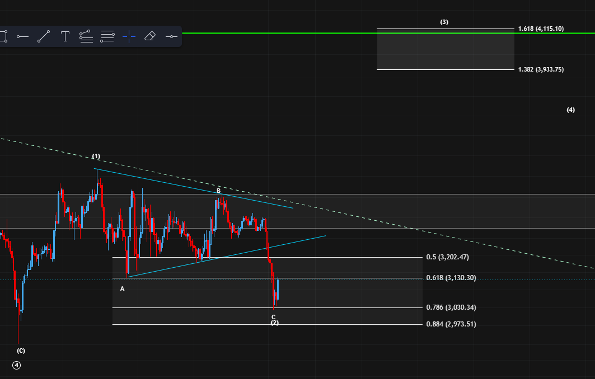Select the C corrective wave label
595x379 pixels.
pos(273,317)
